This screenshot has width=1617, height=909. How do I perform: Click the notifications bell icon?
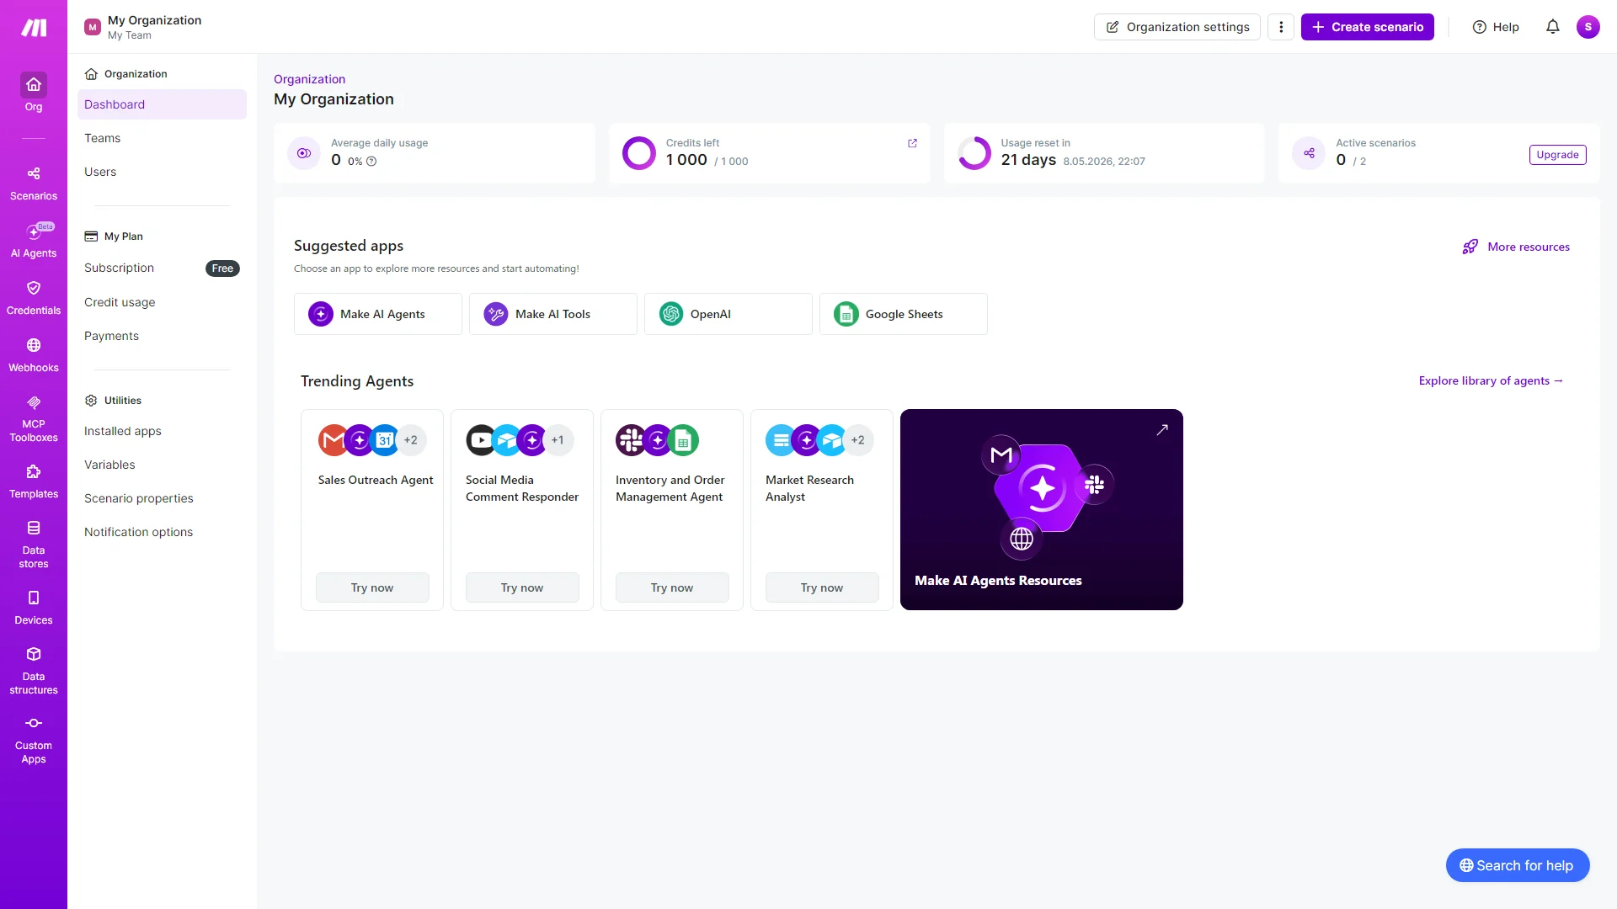point(1552,27)
